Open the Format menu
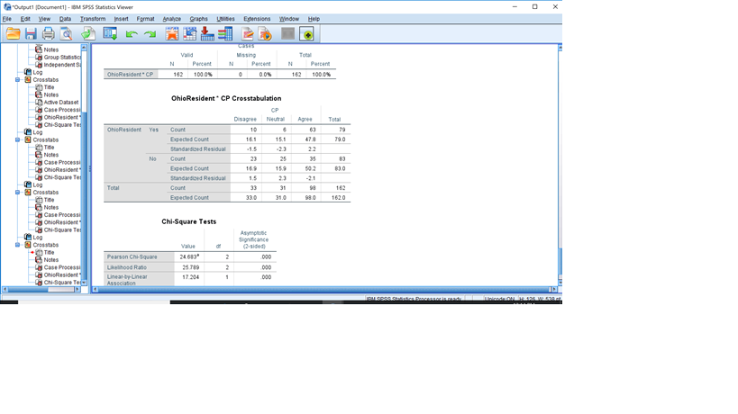Image resolution: width=738 pixels, height=414 pixels. point(145,19)
